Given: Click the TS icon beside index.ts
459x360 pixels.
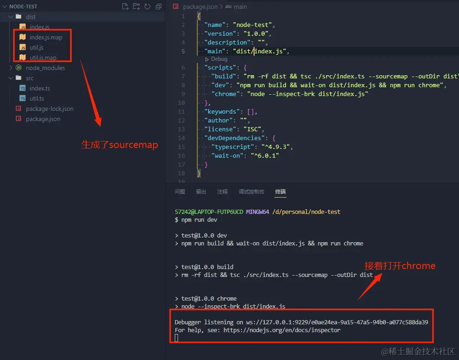Looking at the screenshot, I should point(23,88).
